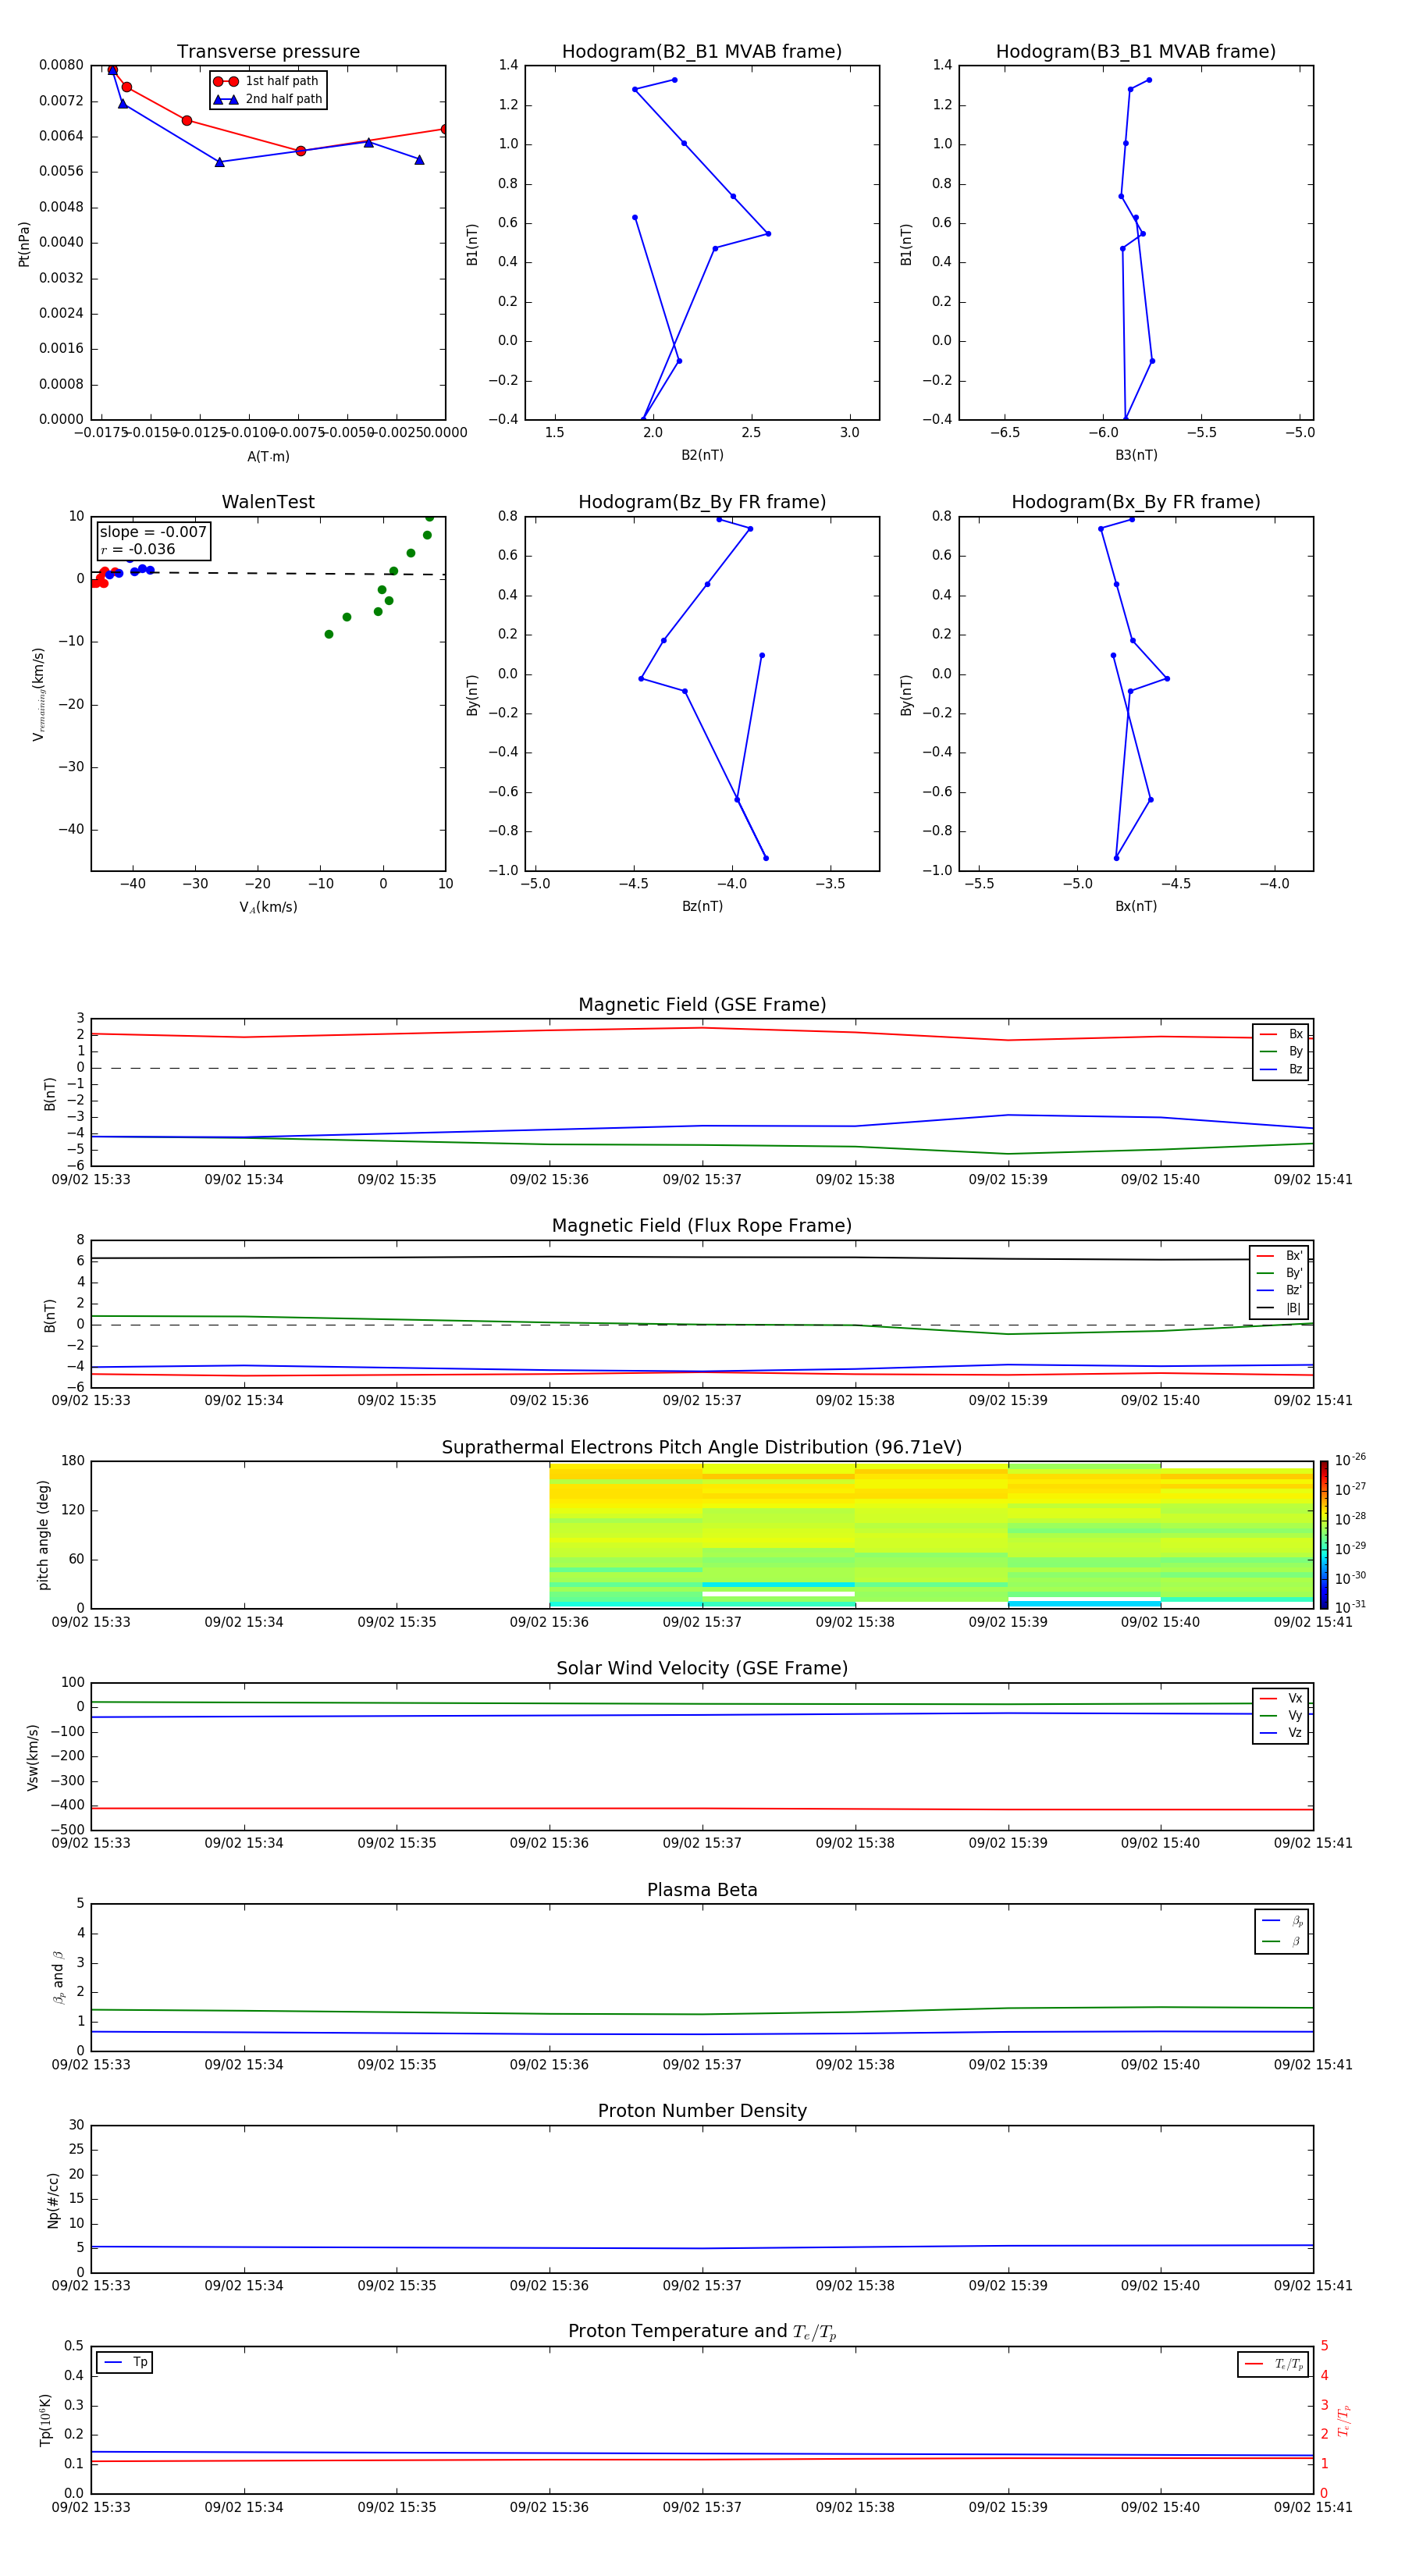The image size is (1405, 2576).
Task: Click the 'Magnetic Field (Flux Rope Frame)' title
Action: click(x=702, y=1226)
